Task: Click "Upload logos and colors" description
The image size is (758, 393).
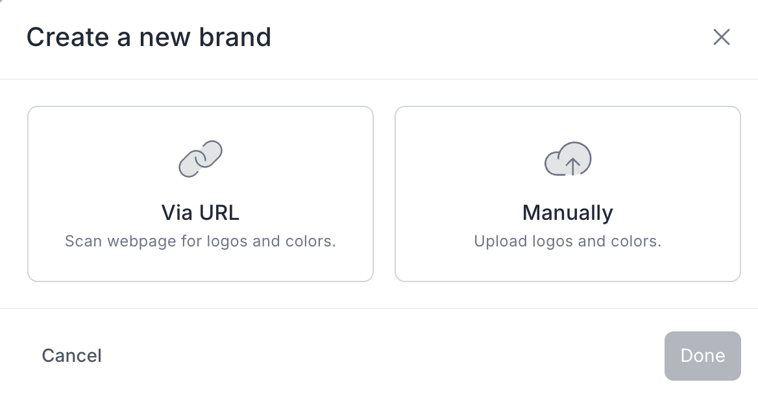Action: (x=568, y=242)
